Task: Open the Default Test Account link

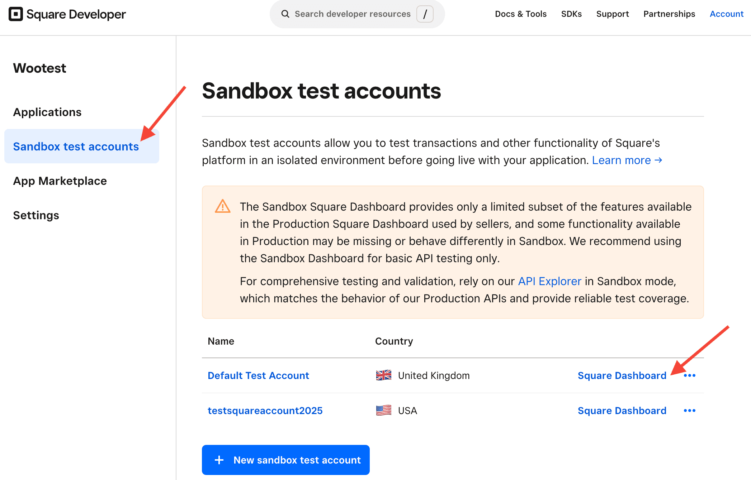Action: pyautogui.click(x=258, y=375)
